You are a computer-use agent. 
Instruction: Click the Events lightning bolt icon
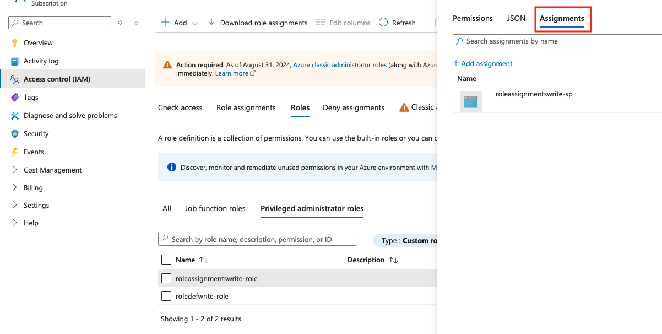click(15, 152)
